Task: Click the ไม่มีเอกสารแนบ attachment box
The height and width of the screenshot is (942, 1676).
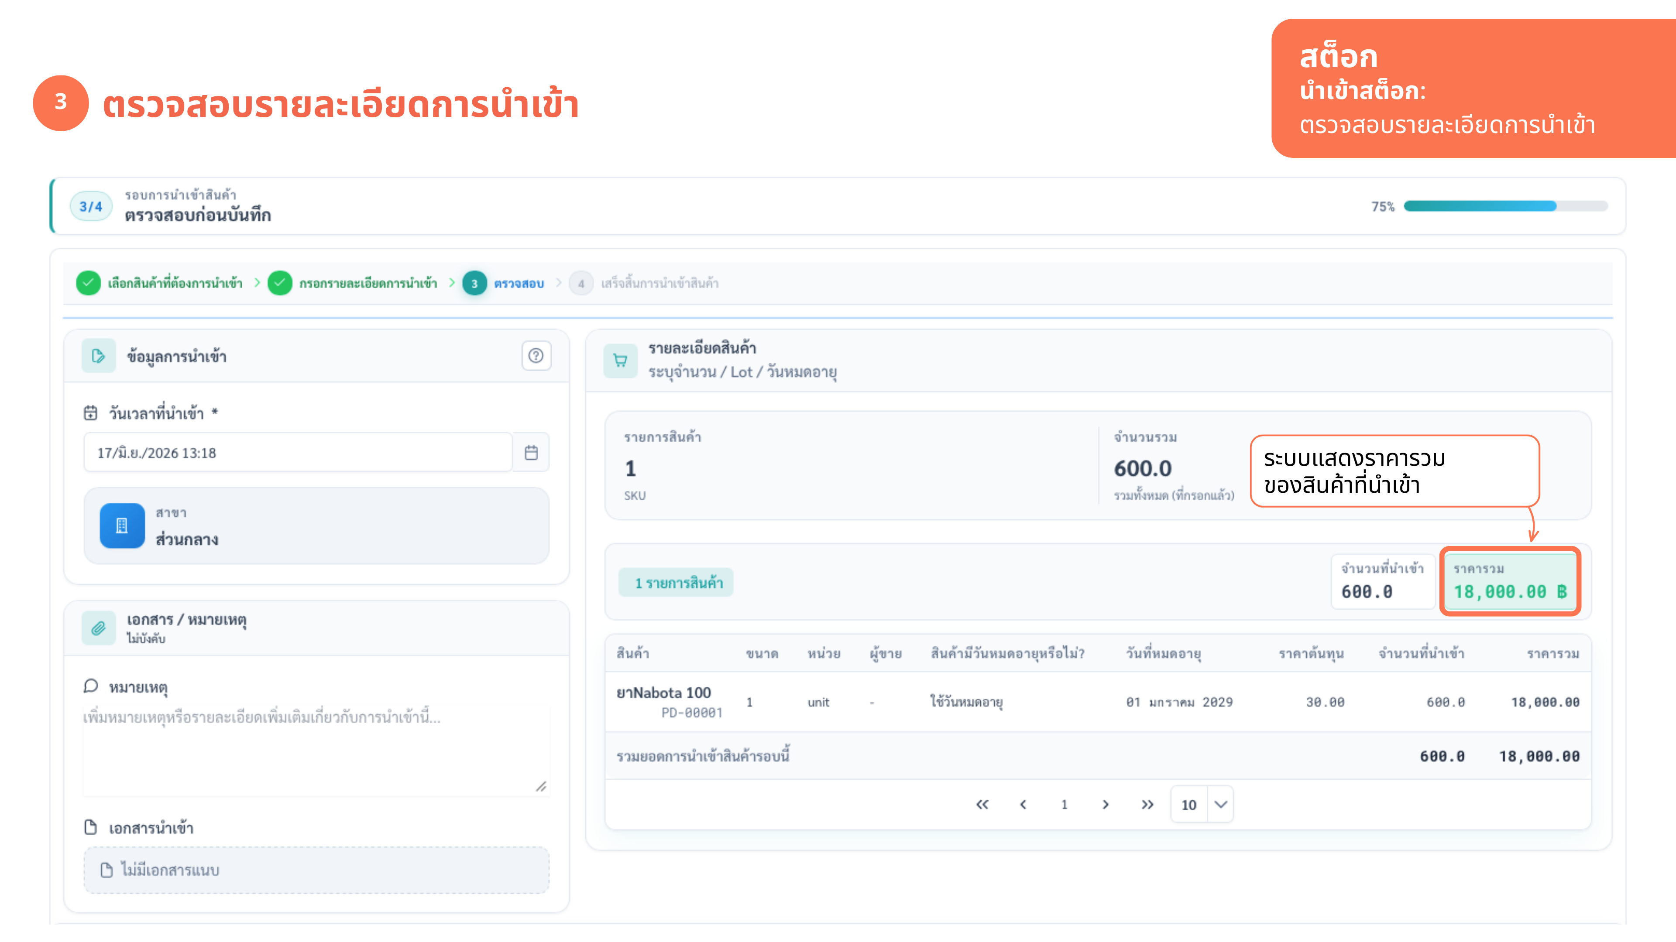Action: (316, 870)
